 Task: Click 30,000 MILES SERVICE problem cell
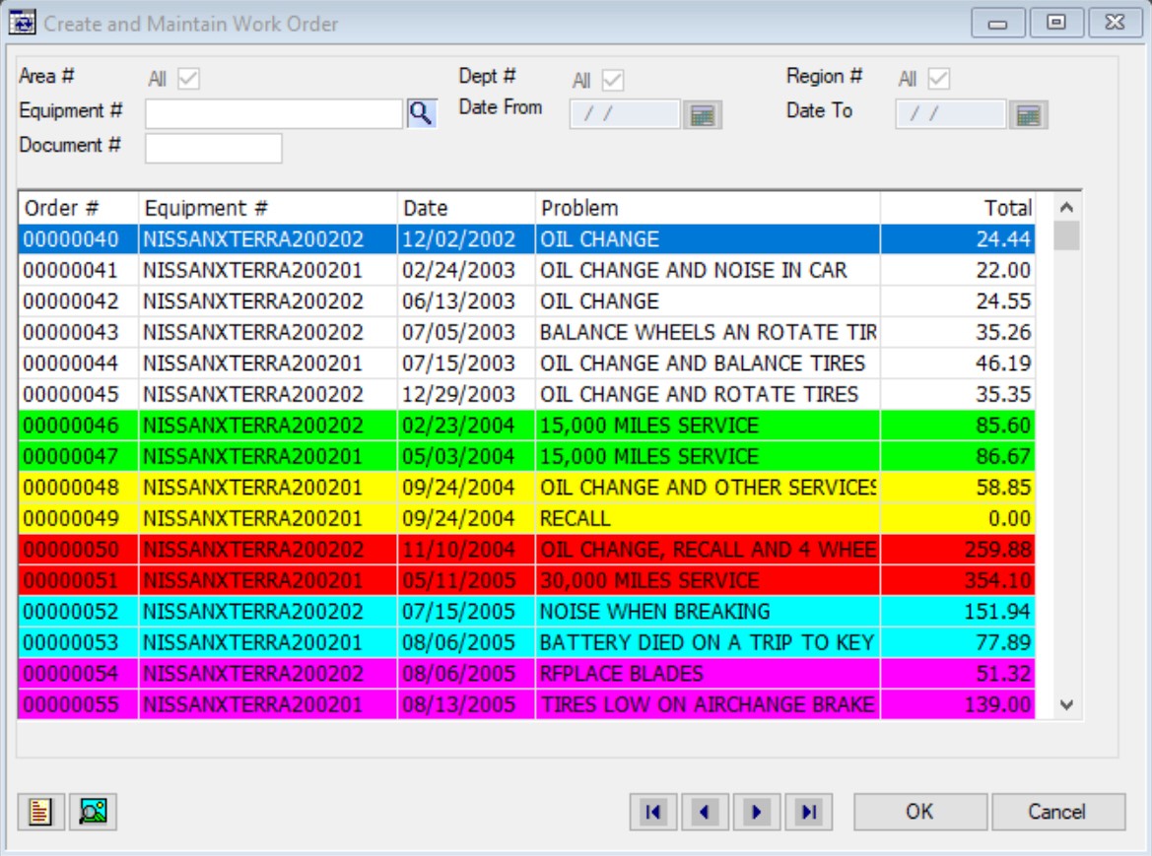[708, 581]
